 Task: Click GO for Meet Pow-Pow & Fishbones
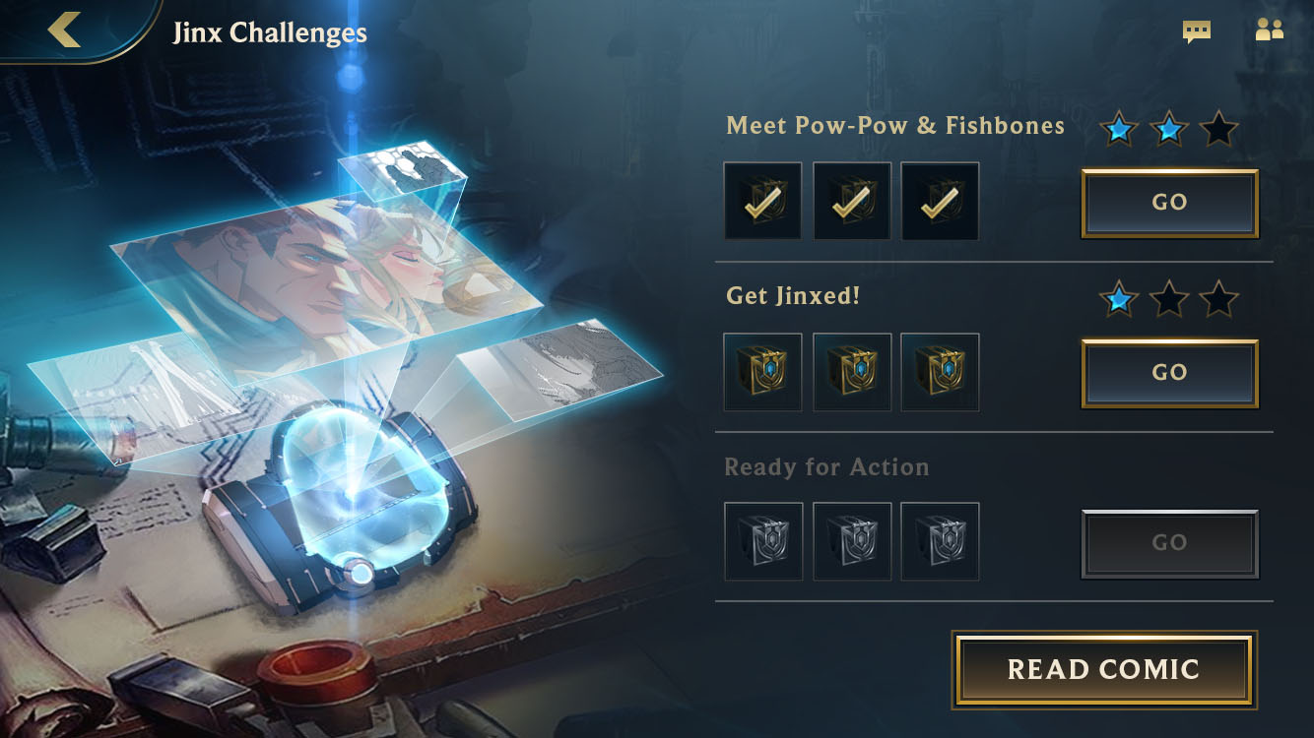point(1169,203)
